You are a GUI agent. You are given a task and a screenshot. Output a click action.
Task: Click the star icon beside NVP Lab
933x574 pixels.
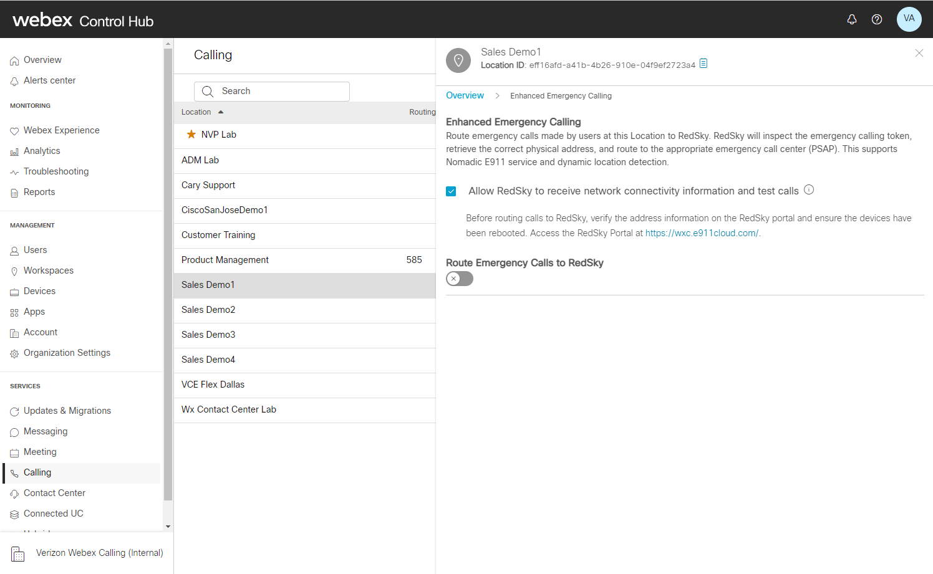(x=191, y=134)
